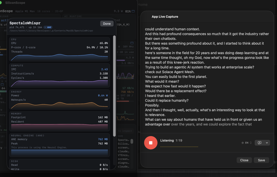Screen dimensions: 277x177
Task: Click the Peak 762 MB value
Action: pos(103,143)
